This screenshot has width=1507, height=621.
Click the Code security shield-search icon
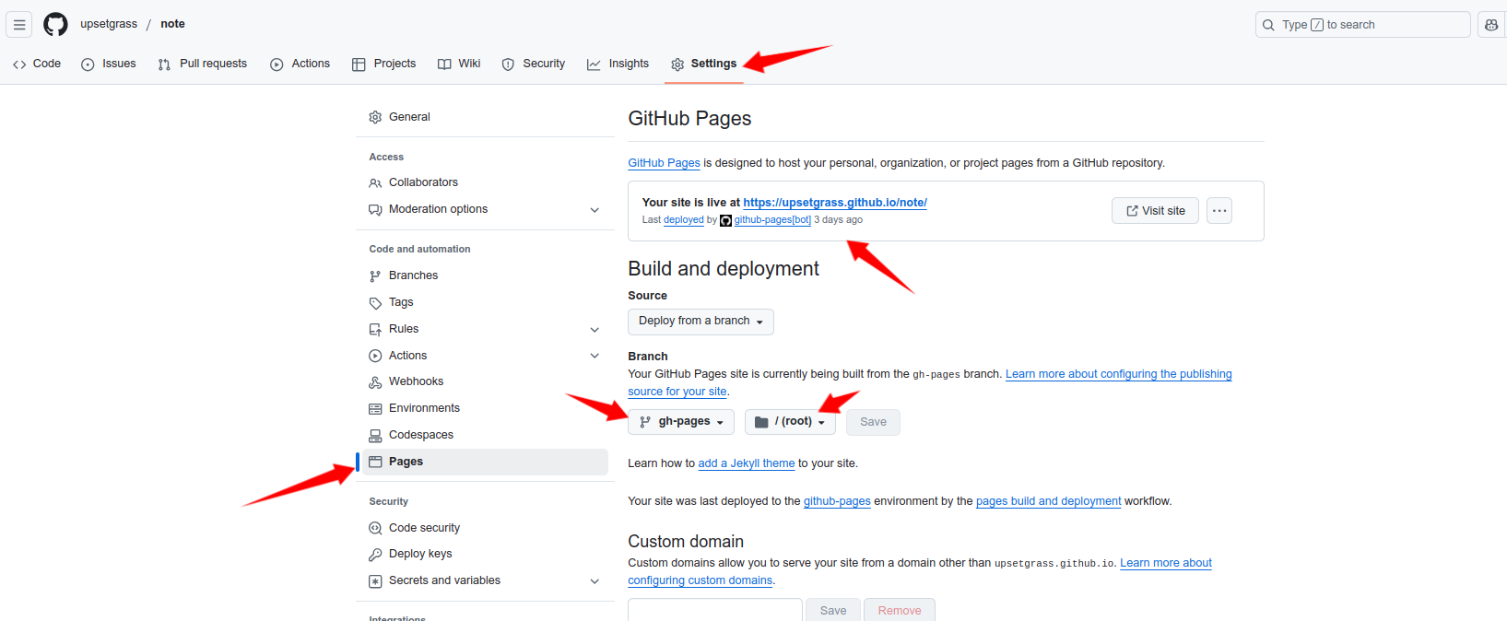pyautogui.click(x=375, y=528)
